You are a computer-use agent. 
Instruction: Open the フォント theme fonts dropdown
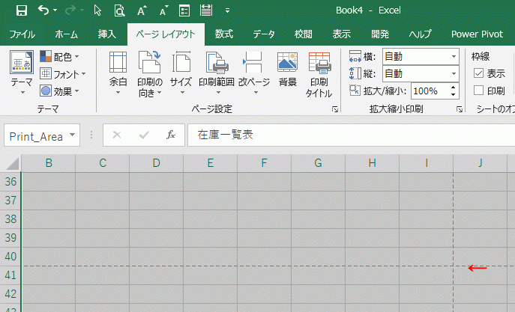[63, 74]
